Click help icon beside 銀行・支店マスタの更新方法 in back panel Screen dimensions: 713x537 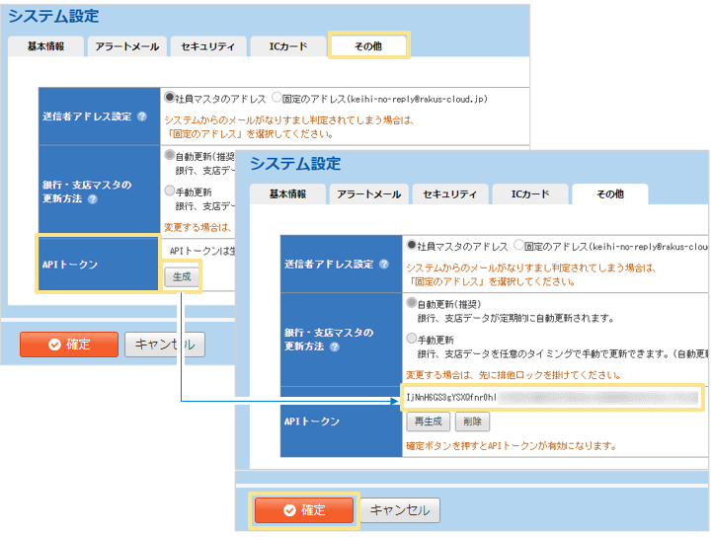point(92,199)
